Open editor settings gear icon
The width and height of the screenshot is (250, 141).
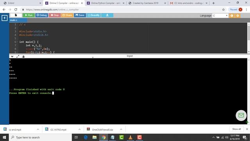click(x=237, y=16)
